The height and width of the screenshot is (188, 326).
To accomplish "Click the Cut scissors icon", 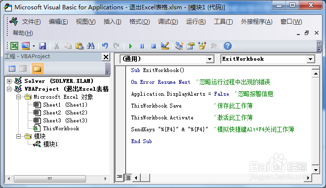I will click(x=56, y=46).
